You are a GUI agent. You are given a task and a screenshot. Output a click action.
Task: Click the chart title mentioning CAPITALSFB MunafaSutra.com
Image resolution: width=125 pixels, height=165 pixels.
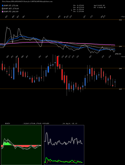click(27, 1)
